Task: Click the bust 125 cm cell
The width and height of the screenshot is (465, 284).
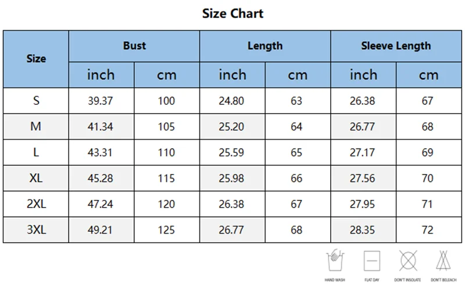Action: tap(167, 230)
